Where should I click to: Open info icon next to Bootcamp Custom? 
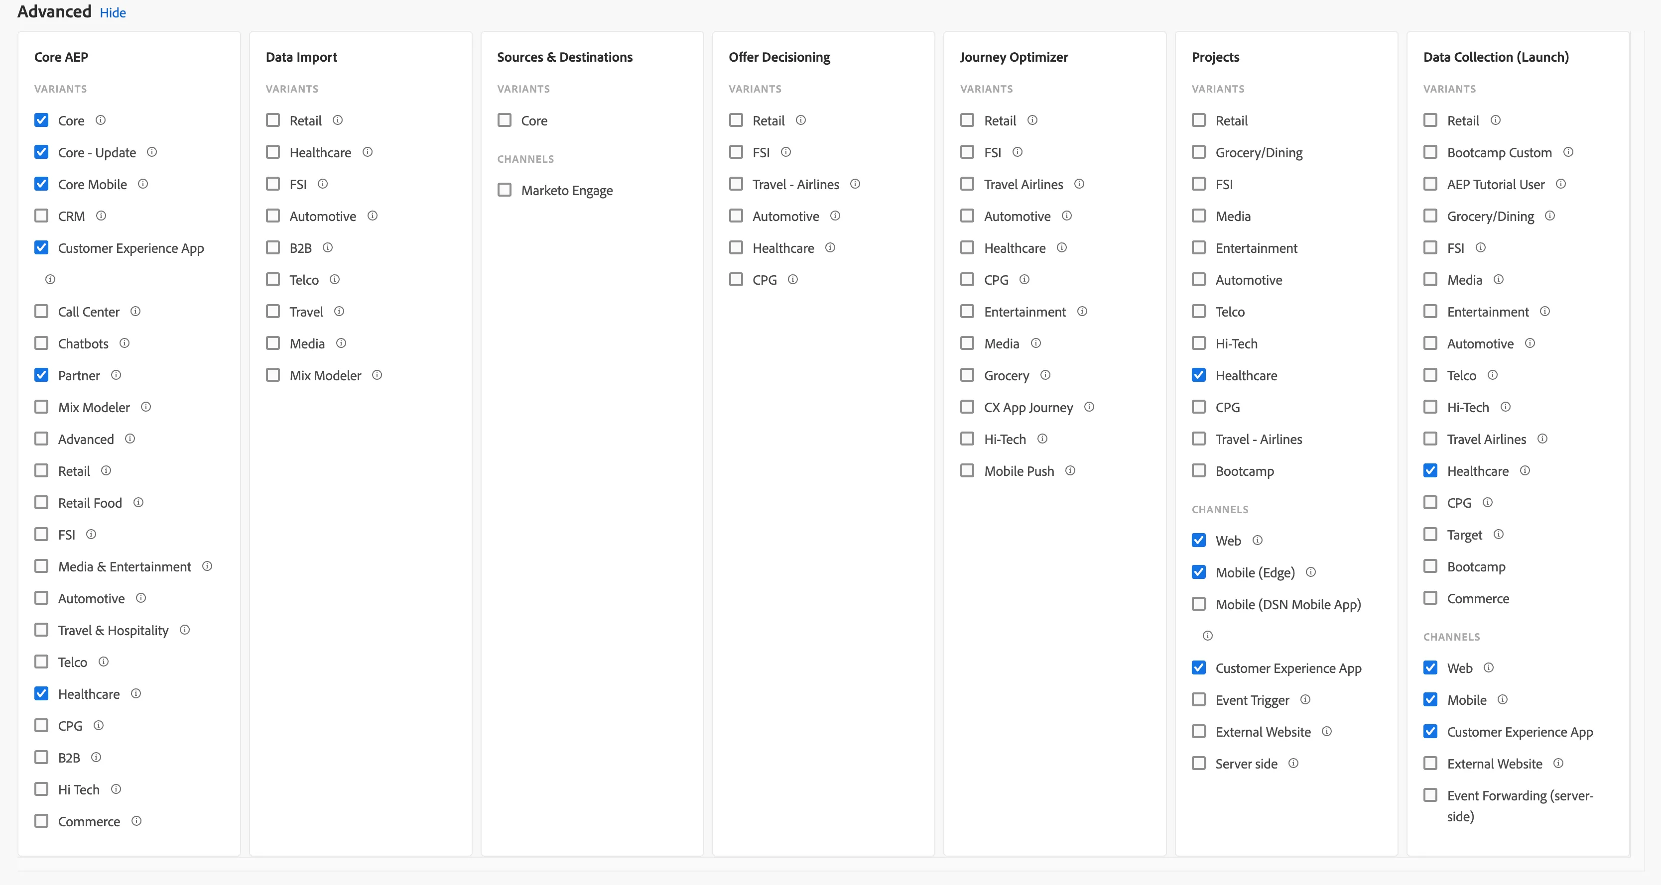coord(1568,152)
